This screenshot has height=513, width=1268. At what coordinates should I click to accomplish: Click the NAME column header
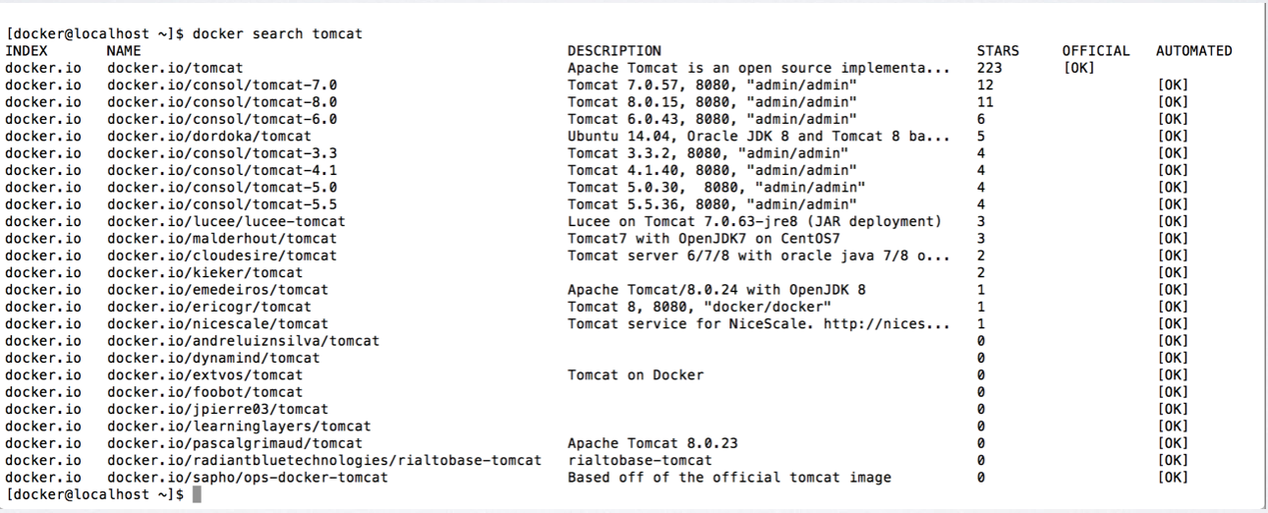[124, 50]
